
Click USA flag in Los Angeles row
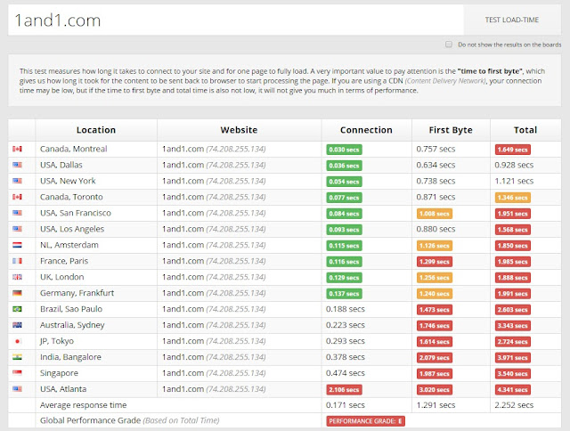coord(17,229)
